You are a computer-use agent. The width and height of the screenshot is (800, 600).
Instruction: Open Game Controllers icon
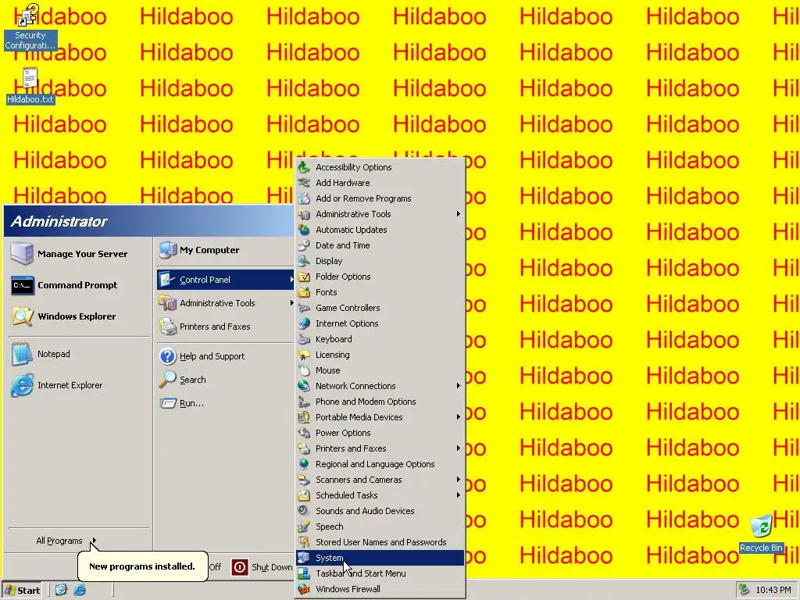[304, 308]
